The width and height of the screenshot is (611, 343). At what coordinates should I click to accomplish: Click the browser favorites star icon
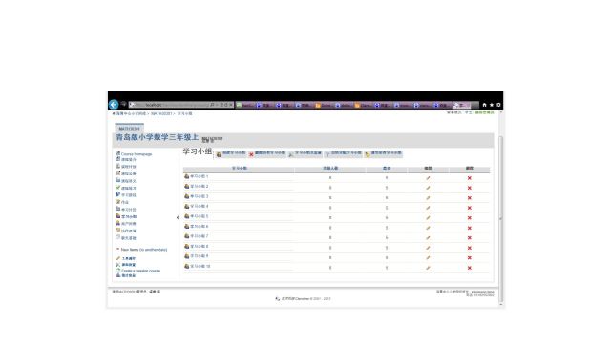click(492, 105)
